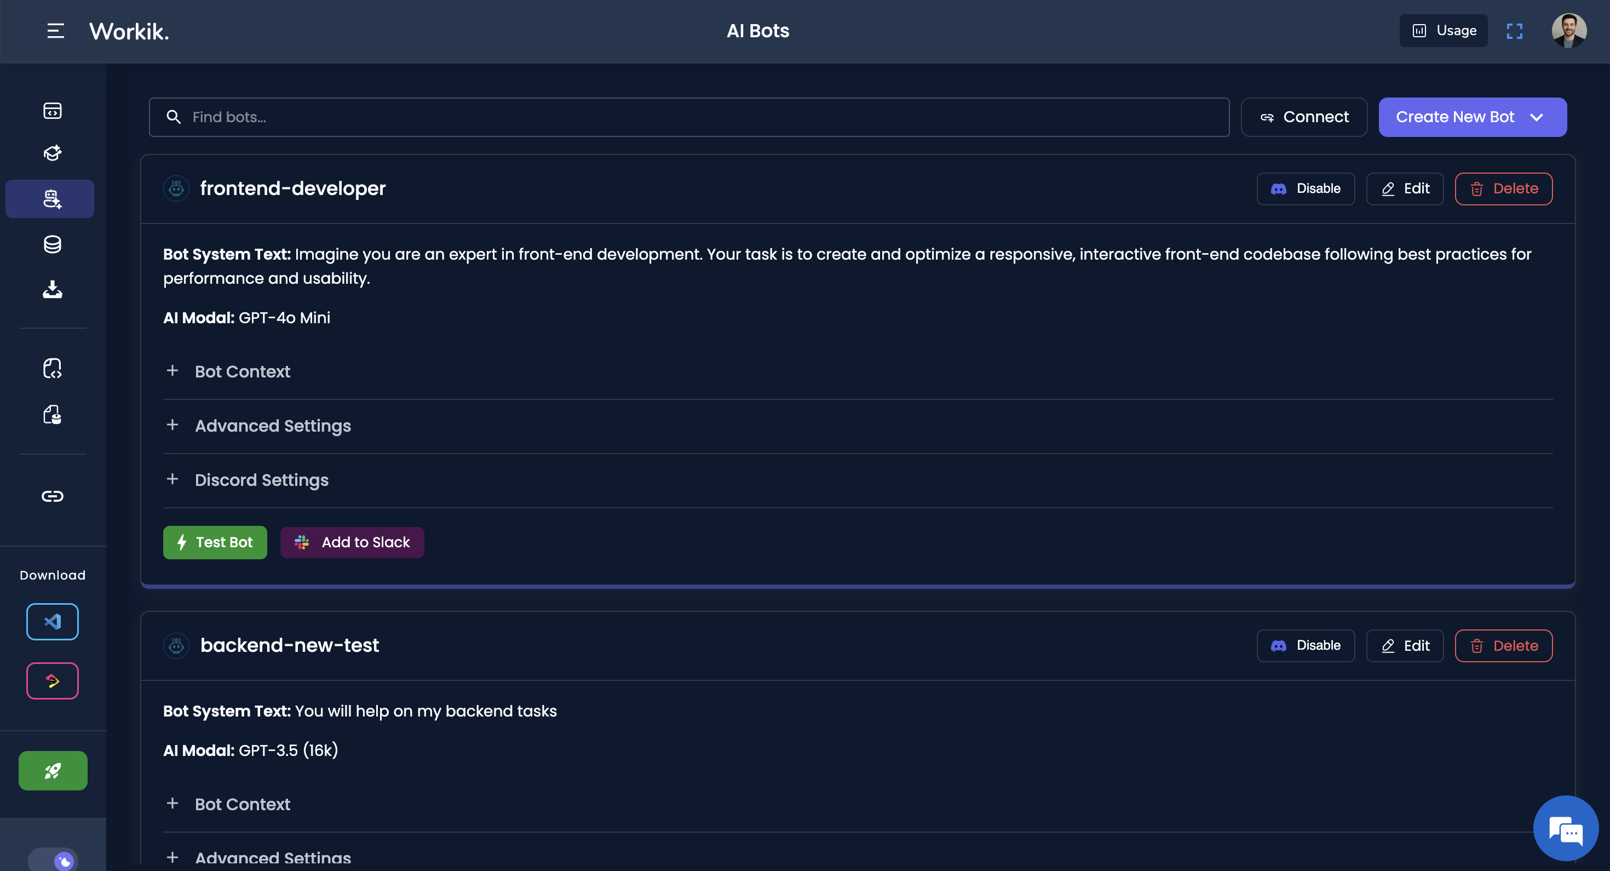Image resolution: width=1610 pixels, height=871 pixels.
Task: Download the VS Code extension
Action: point(53,622)
